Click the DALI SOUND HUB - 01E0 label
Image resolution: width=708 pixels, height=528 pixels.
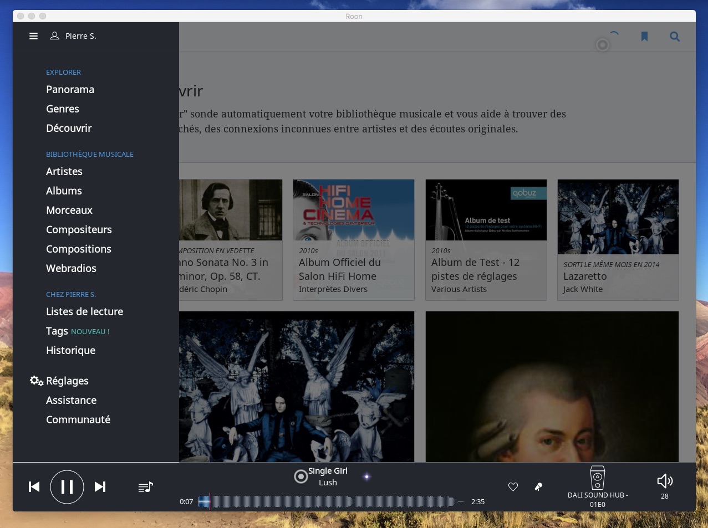click(598, 500)
